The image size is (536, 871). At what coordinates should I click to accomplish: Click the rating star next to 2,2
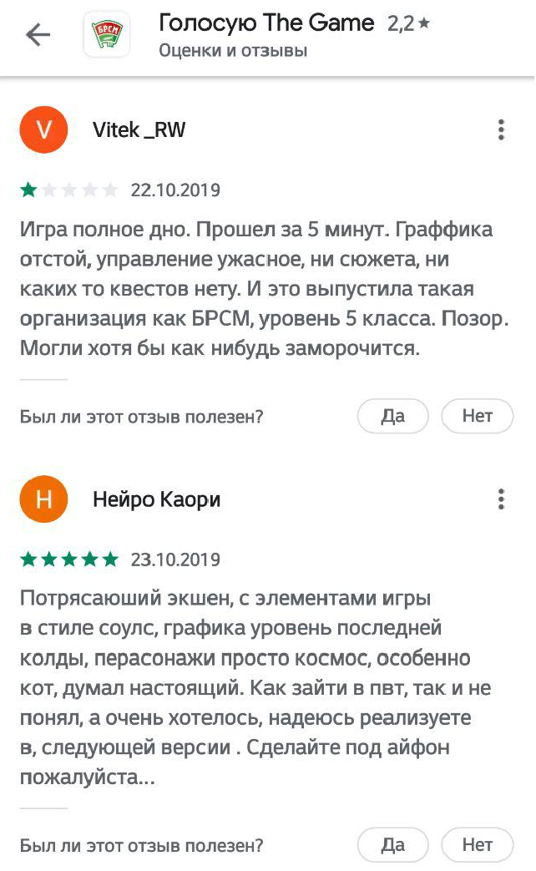[x=423, y=25]
